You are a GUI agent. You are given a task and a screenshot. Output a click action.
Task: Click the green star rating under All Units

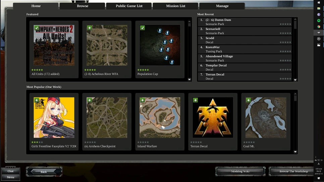pos(37,70)
